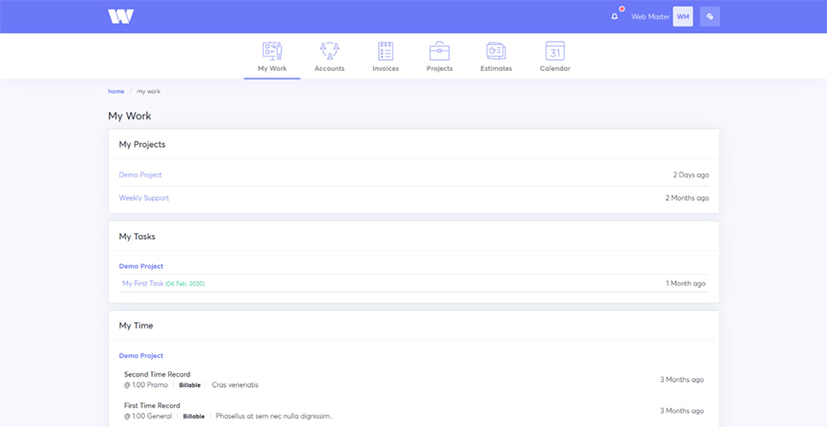The width and height of the screenshot is (827, 427).
Task: Open the Demo Project link in My Projects
Action: pos(140,175)
